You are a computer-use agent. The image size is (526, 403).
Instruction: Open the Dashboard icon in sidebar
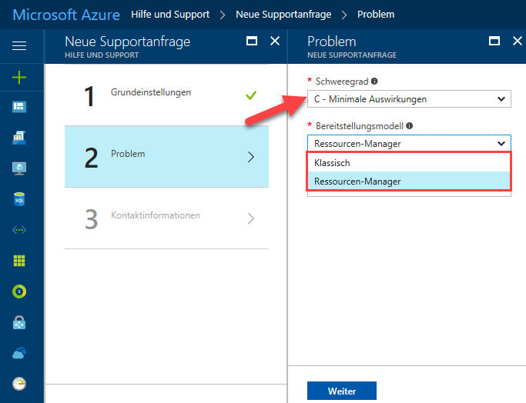coord(19,107)
